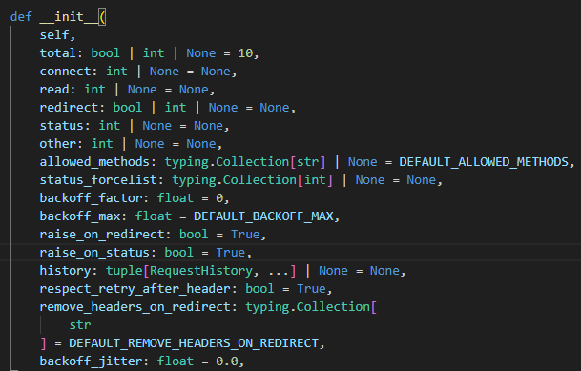This screenshot has width=581, height=371.
Task: Click the total parameter name
Action: tap(58, 53)
